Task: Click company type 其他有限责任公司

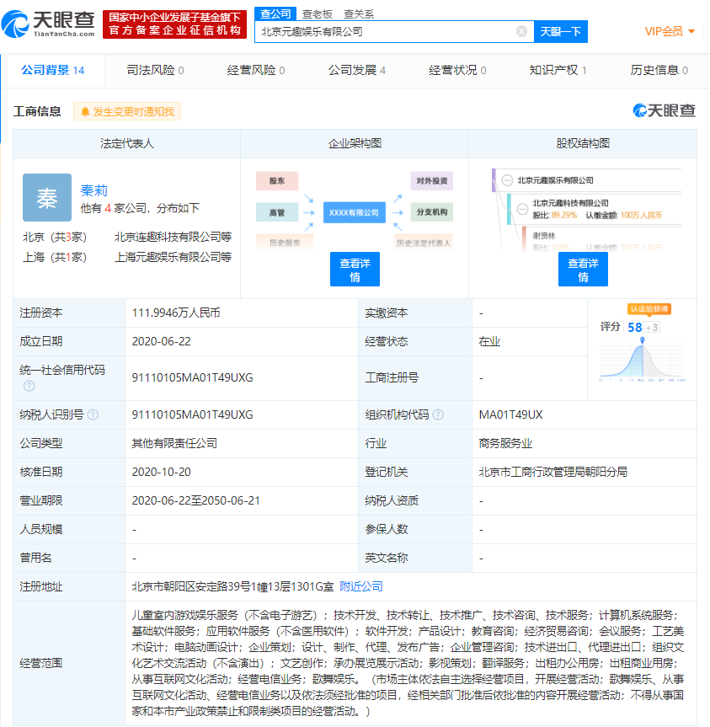Action: (x=174, y=443)
